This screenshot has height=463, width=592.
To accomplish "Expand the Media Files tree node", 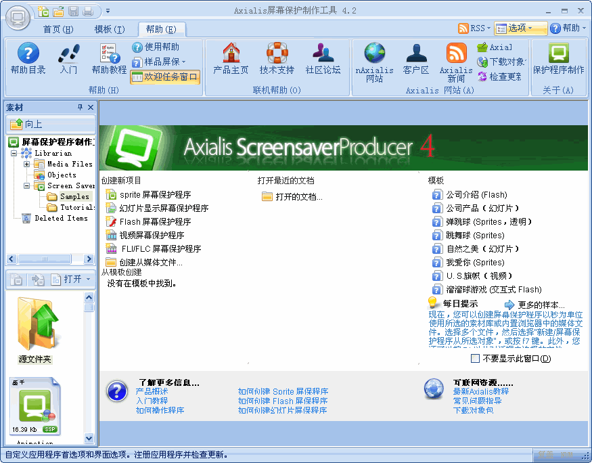I will tap(27, 164).
